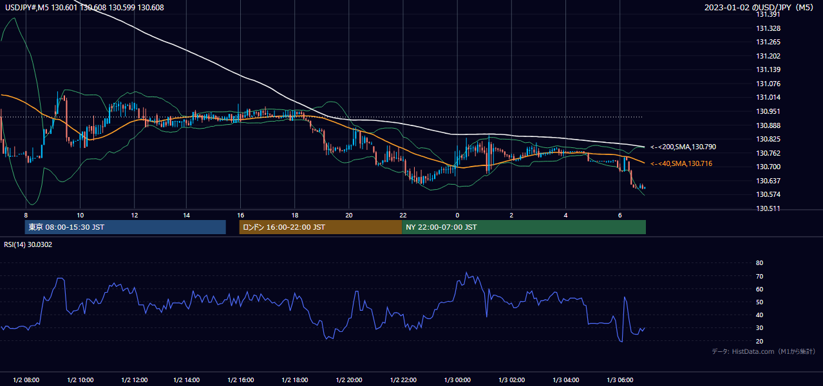This screenshot has height=386, width=823.
Task: Click RSI scale value 80
Action: point(759,263)
